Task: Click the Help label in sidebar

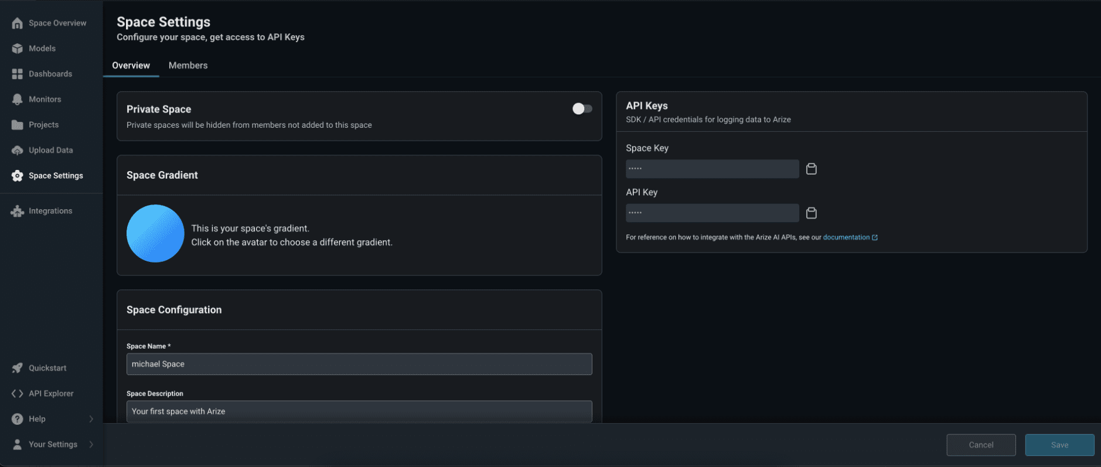Action: pos(37,419)
